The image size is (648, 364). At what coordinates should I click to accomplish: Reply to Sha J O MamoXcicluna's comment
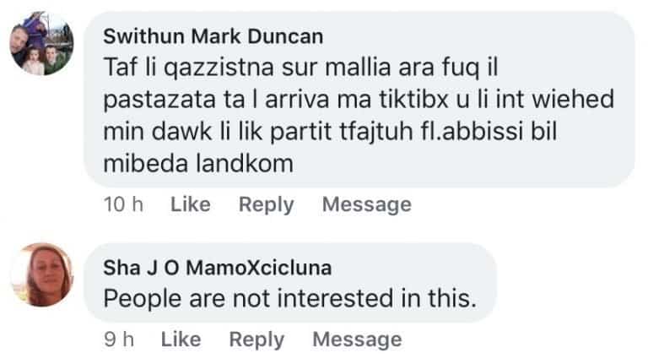coord(256,340)
